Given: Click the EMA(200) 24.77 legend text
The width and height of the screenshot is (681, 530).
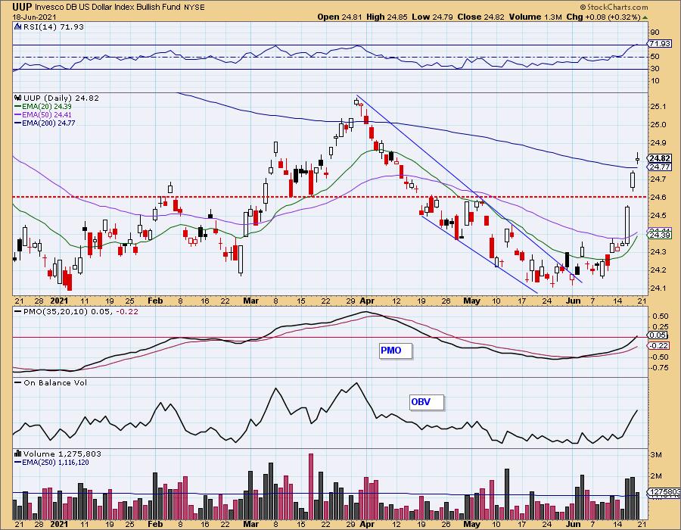Looking at the screenshot, I should 48,123.
